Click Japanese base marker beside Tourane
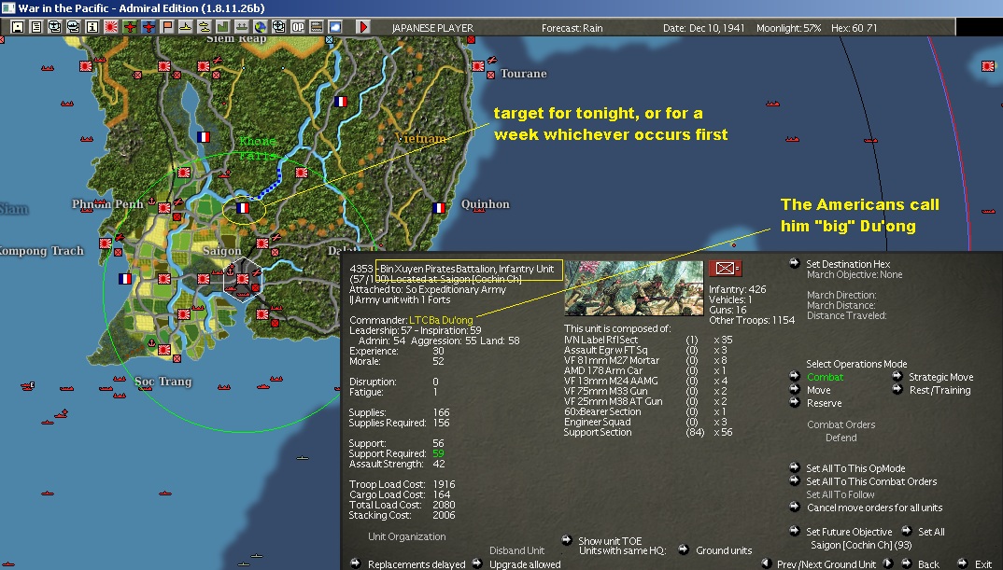This screenshot has width=1003, height=570. click(x=478, y=66)
